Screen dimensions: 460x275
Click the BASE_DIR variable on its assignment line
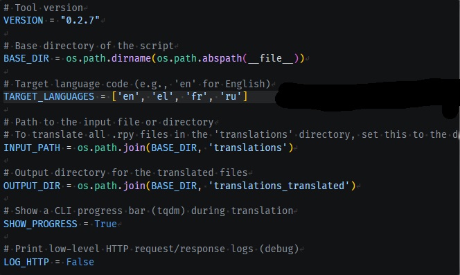point(26,58)
